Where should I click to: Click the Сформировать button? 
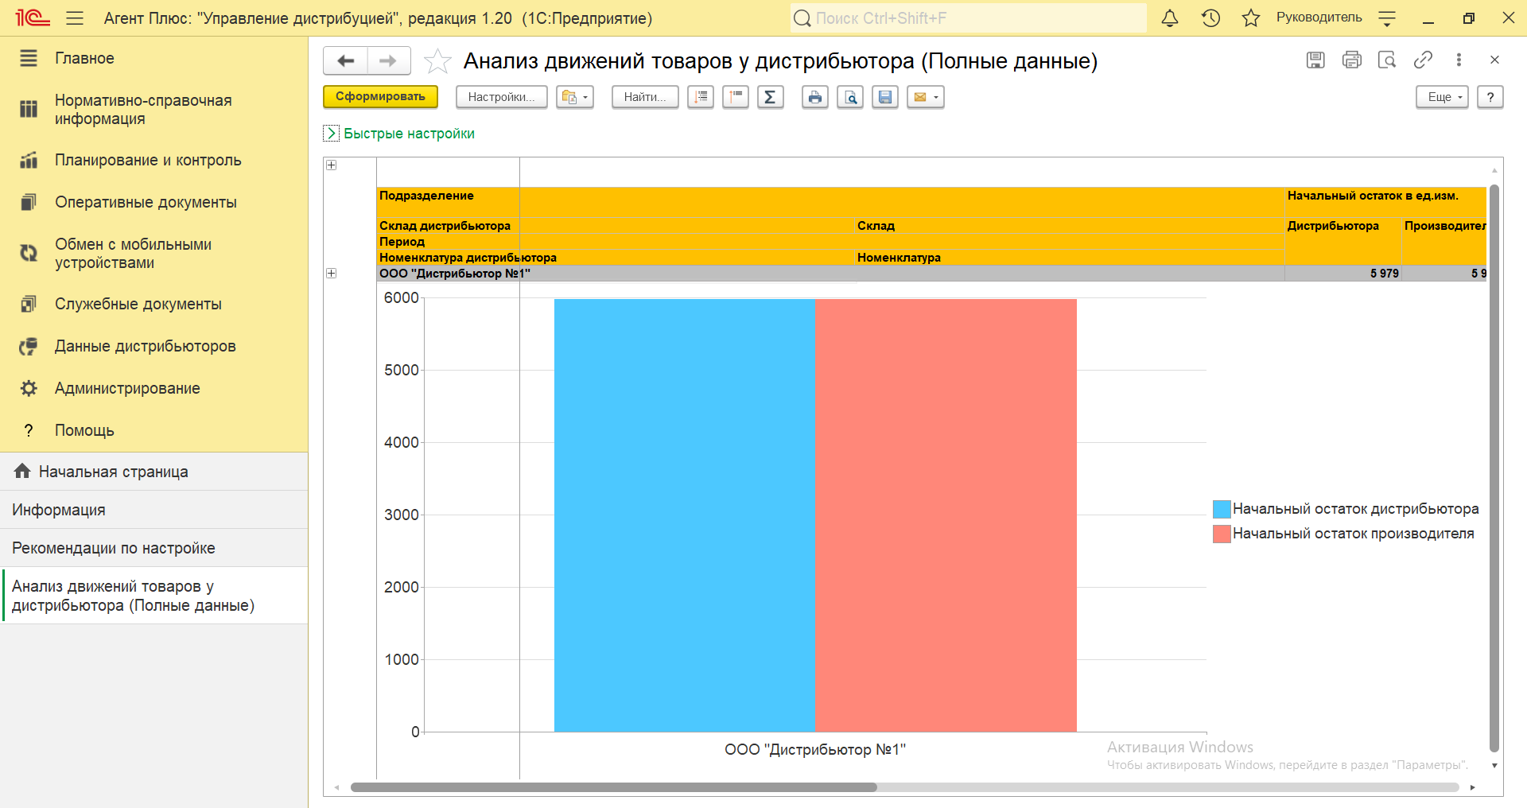380,97
